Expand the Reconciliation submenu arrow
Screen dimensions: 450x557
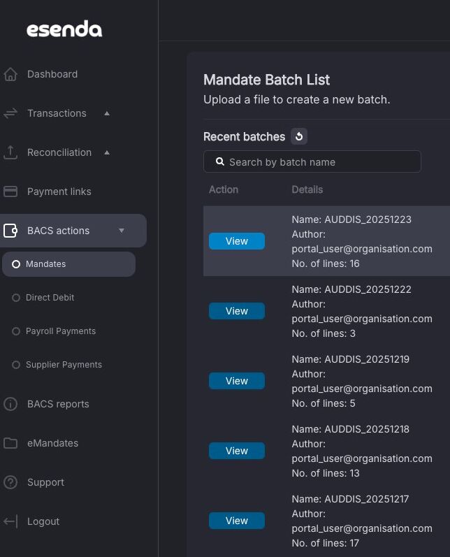(x=107, y=152)
